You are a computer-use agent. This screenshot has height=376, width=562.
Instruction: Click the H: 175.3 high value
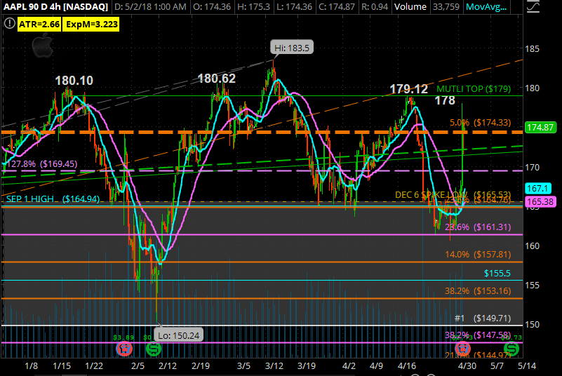(253, 7)
